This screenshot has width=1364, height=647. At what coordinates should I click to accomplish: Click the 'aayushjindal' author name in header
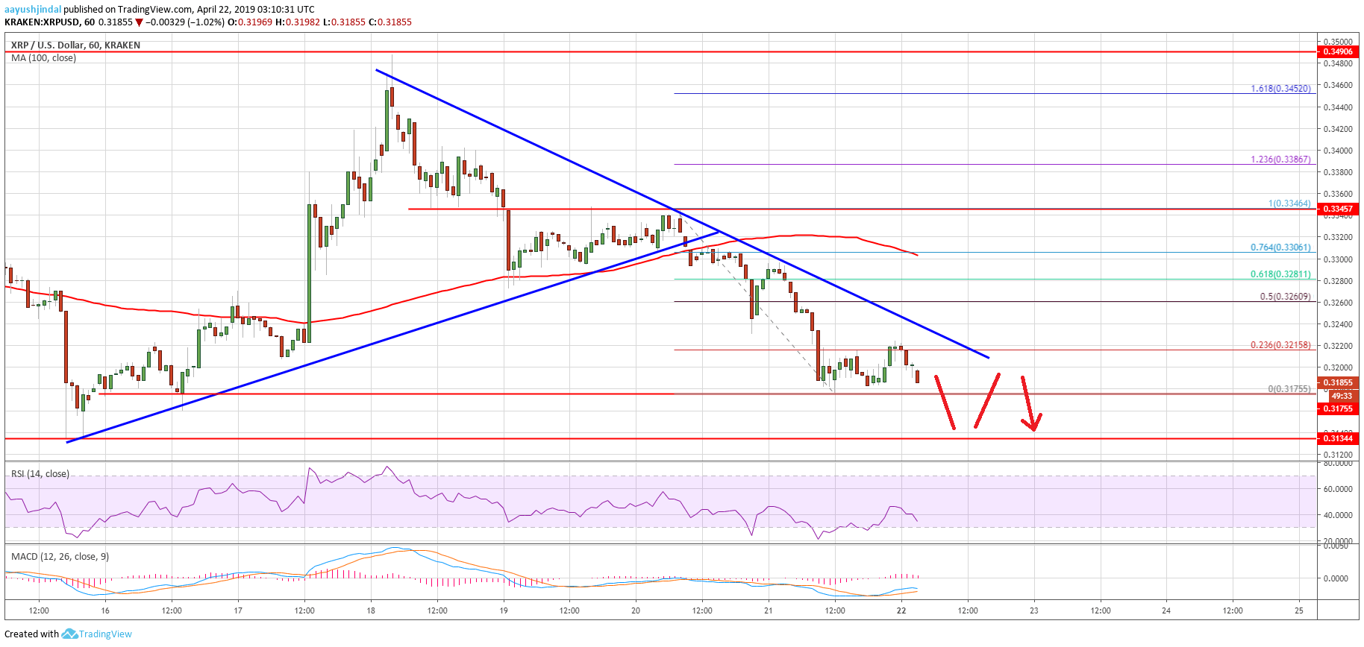coord(33,10)
